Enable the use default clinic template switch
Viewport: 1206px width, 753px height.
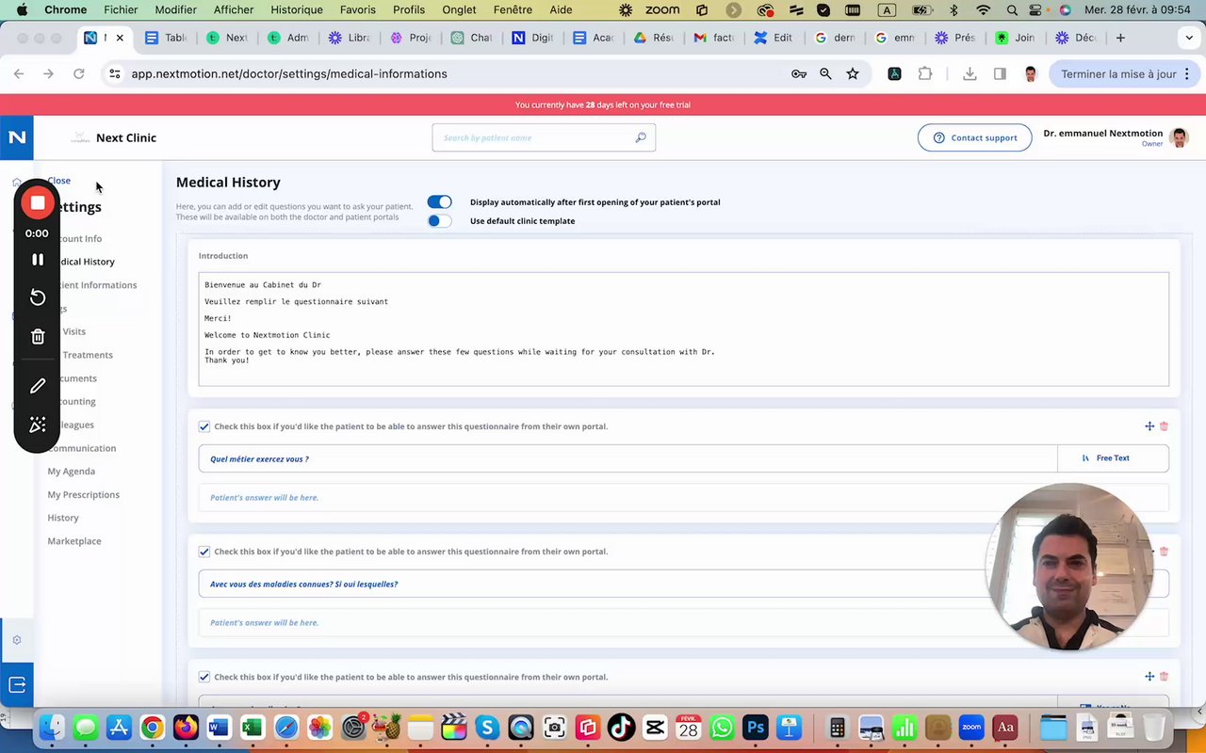click(439, 220)
